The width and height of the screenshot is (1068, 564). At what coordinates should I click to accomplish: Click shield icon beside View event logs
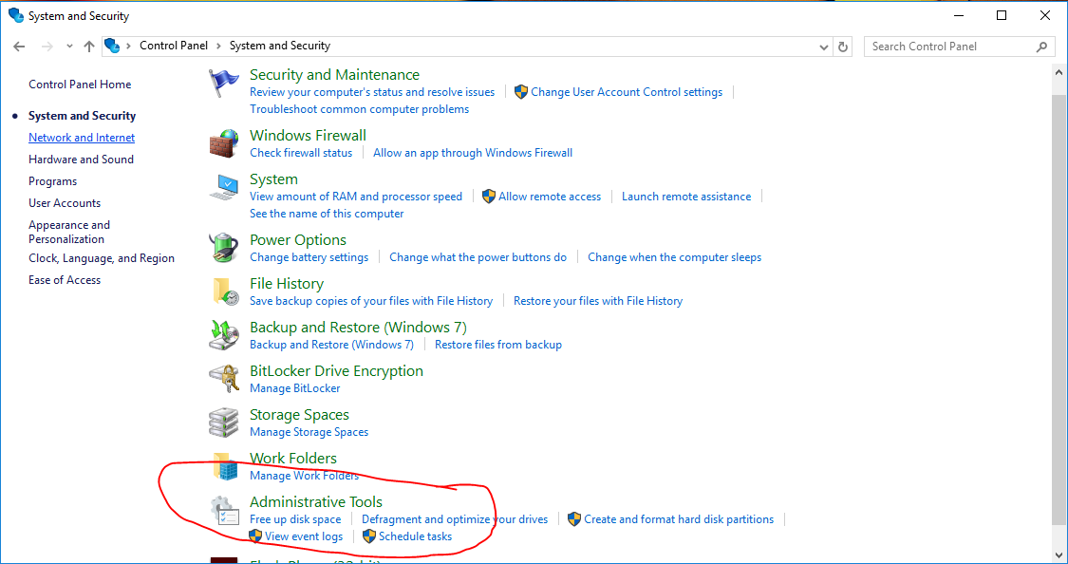(255, 536)
